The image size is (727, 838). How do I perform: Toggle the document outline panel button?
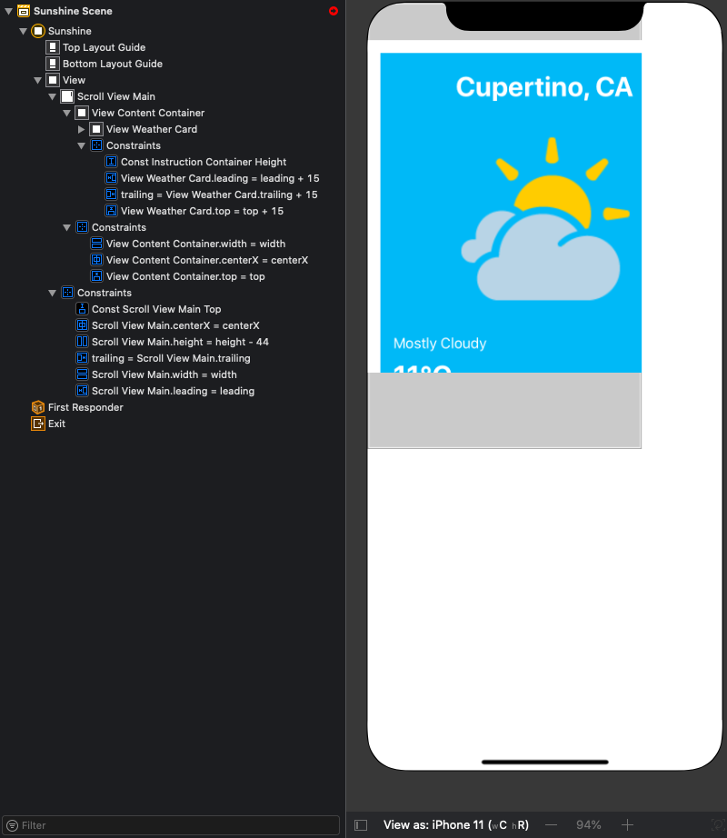(361, 825)
